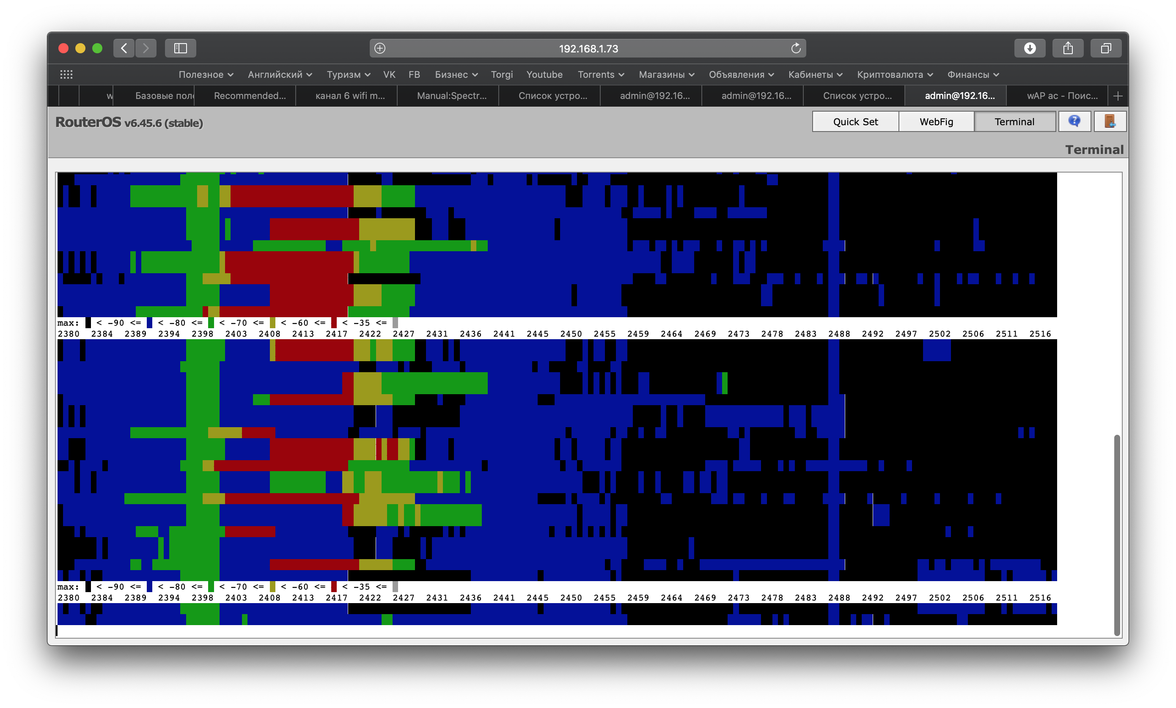Click the plus icon in the address bar
This screenshot has height=708, width=1176.
pos(380,48)
